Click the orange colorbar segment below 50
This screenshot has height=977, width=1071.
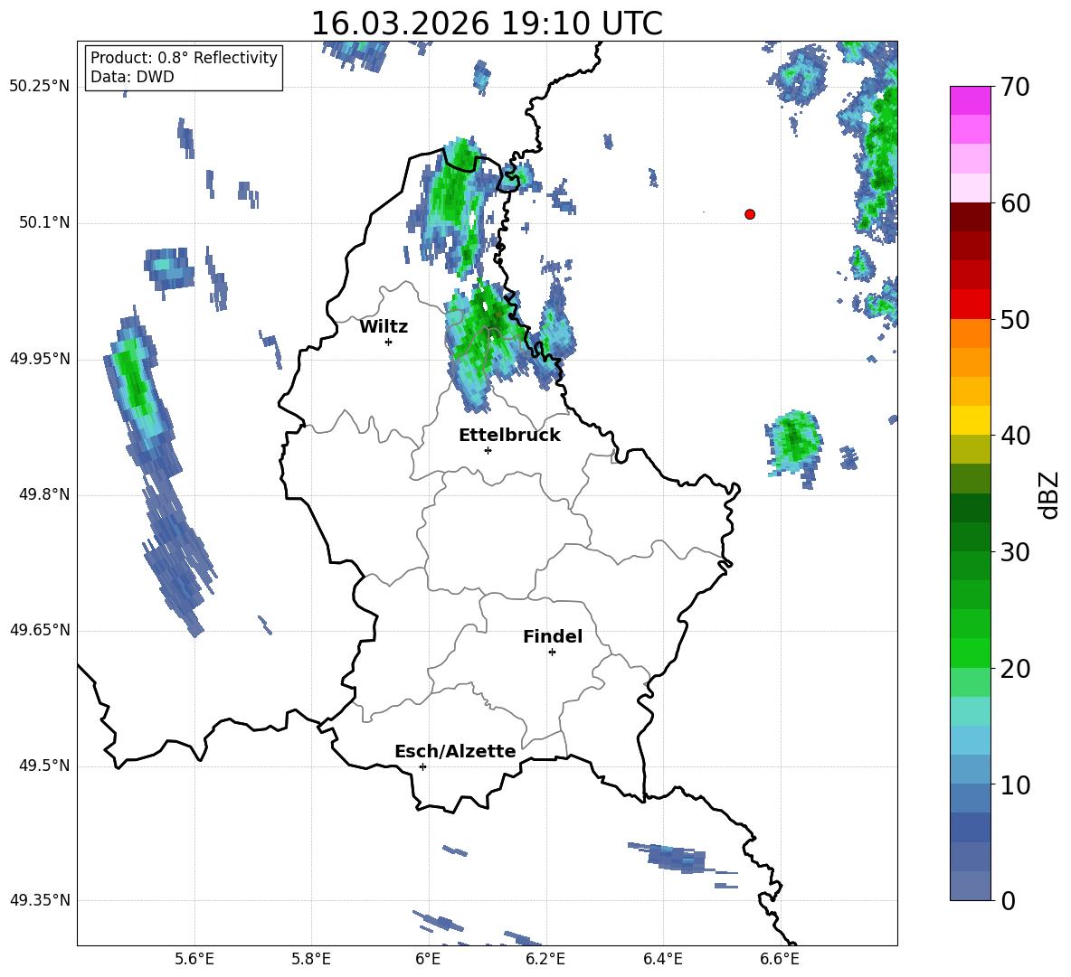970,333
